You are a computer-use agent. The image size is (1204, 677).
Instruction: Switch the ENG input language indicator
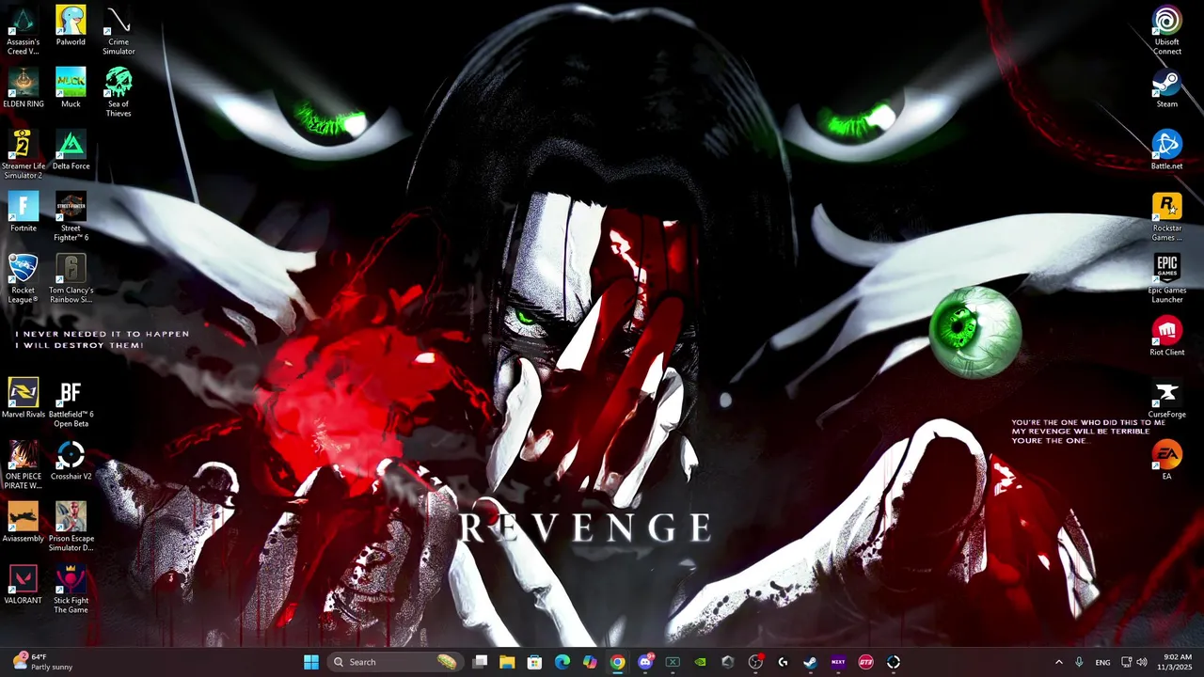(x=1102, y=662)
